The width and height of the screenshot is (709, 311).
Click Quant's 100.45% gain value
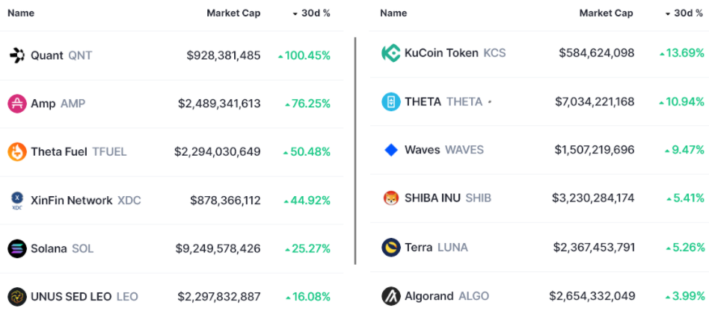304,56
